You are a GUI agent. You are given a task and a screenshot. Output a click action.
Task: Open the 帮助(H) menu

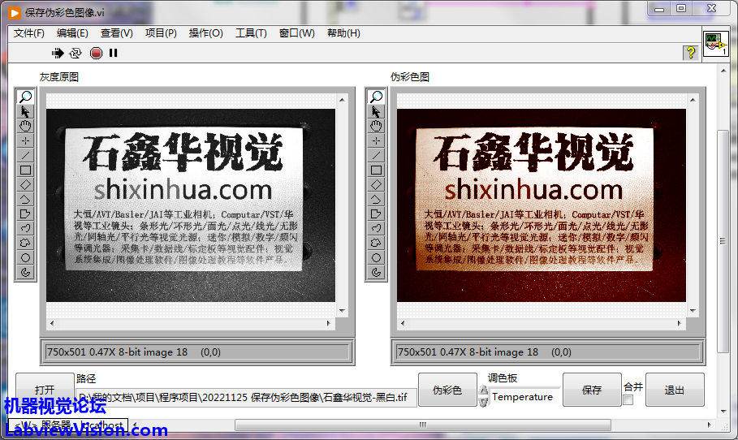(x=343, y=33)
